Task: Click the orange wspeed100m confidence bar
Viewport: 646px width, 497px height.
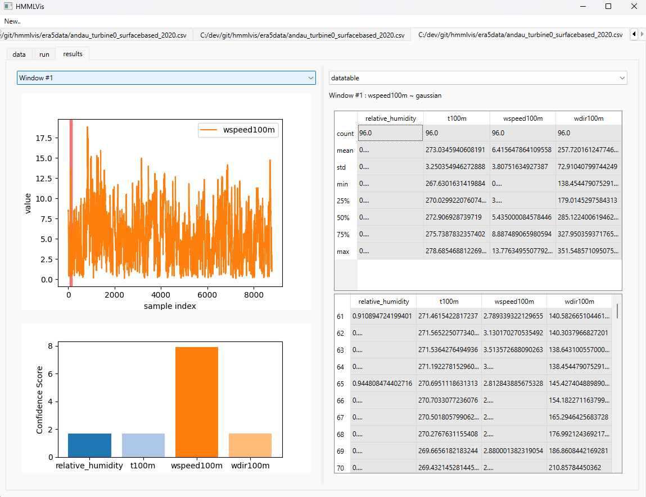Action: tap(196, 402)
